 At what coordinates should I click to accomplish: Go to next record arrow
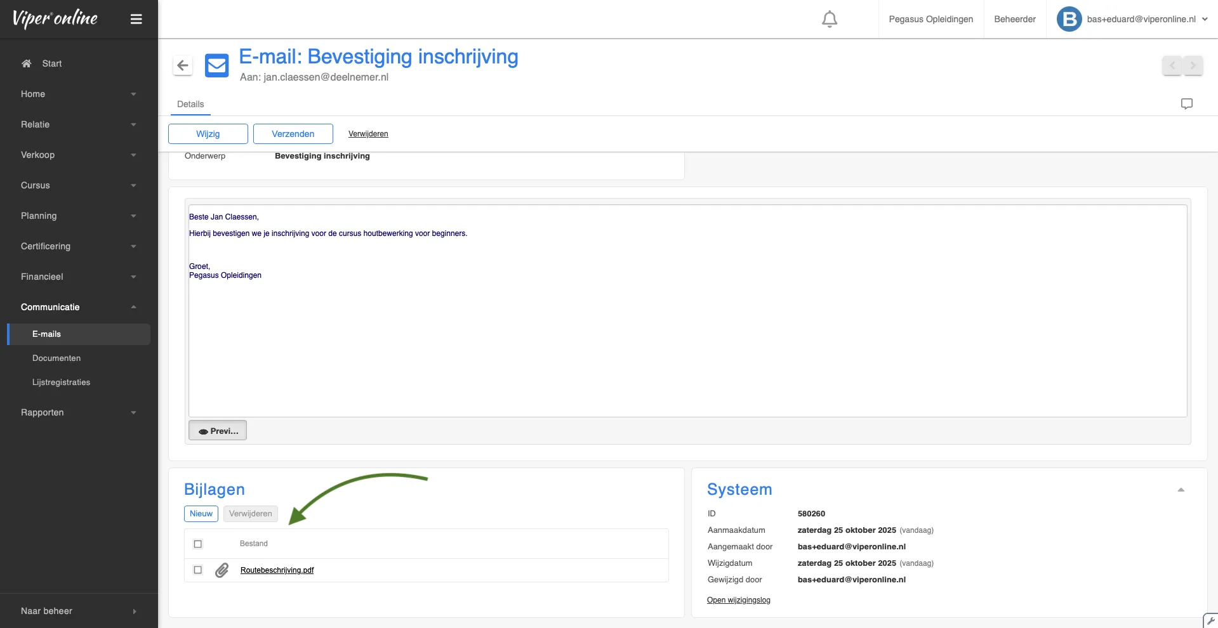pyautogui.click(x=1193, y=65)
